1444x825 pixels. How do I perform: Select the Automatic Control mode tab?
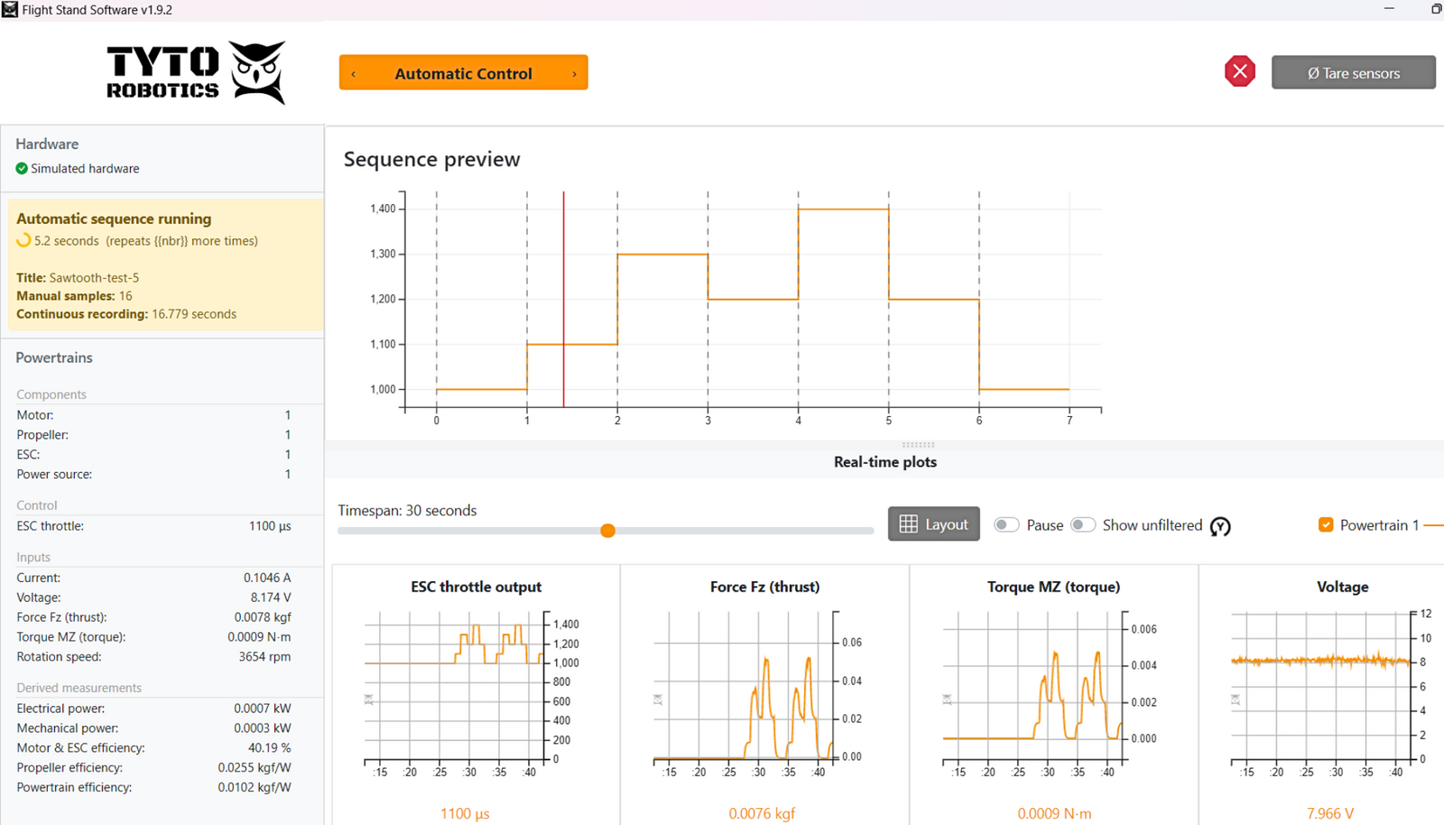click(x=463, y=74)
